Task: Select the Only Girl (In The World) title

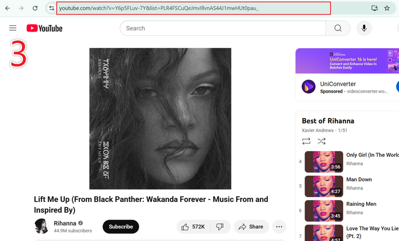Action: [x=373, y=155]
